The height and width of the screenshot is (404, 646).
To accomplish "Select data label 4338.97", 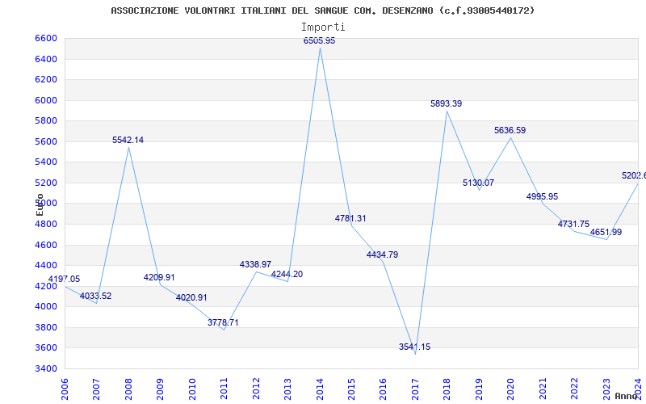I will pos(255,264).
